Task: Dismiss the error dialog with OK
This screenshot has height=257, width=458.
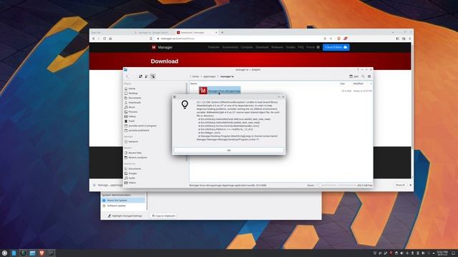Action: coord(229,150)
